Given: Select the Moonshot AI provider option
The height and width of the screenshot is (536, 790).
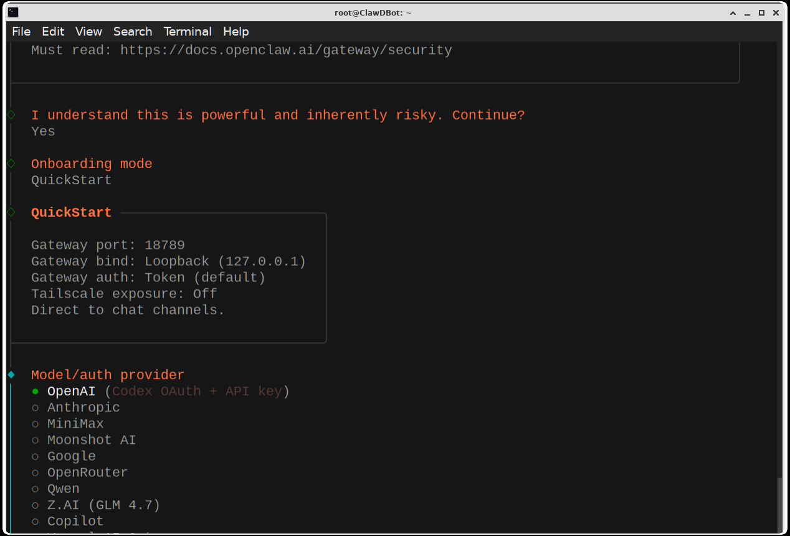Looking at the screenshot, I should (x=83, y=440).
